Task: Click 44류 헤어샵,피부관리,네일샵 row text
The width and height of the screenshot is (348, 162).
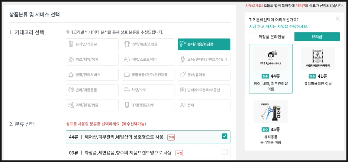Action: point(116,137)
